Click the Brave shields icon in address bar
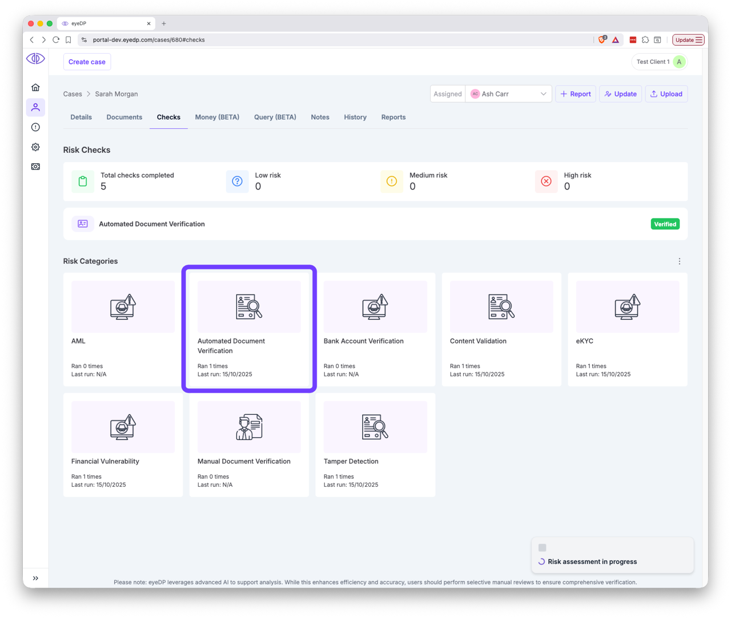The height and width of the screenshot is (618, 731). (602, 40)
